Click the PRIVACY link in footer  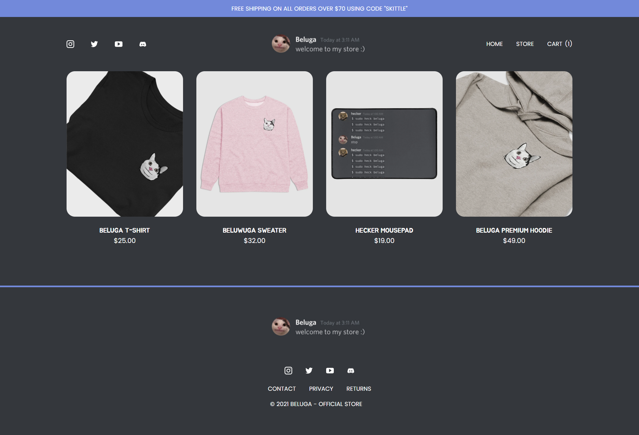pyautogui.click(x=321, y=388)
